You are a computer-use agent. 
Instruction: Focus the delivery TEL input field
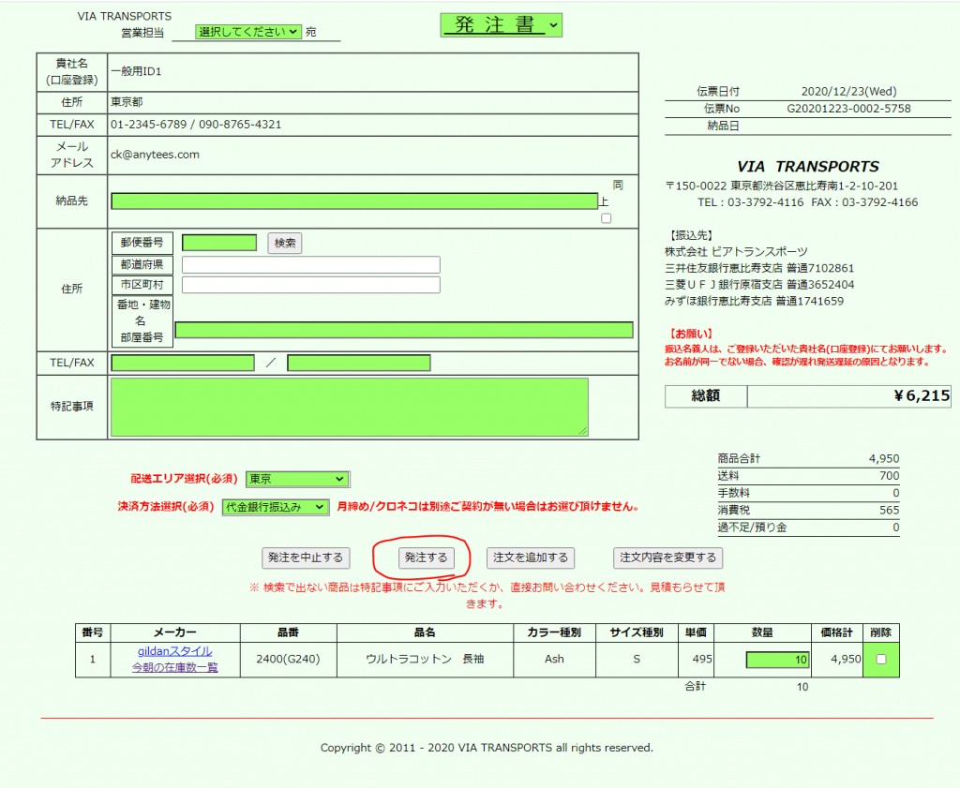(x=183, y=363)
